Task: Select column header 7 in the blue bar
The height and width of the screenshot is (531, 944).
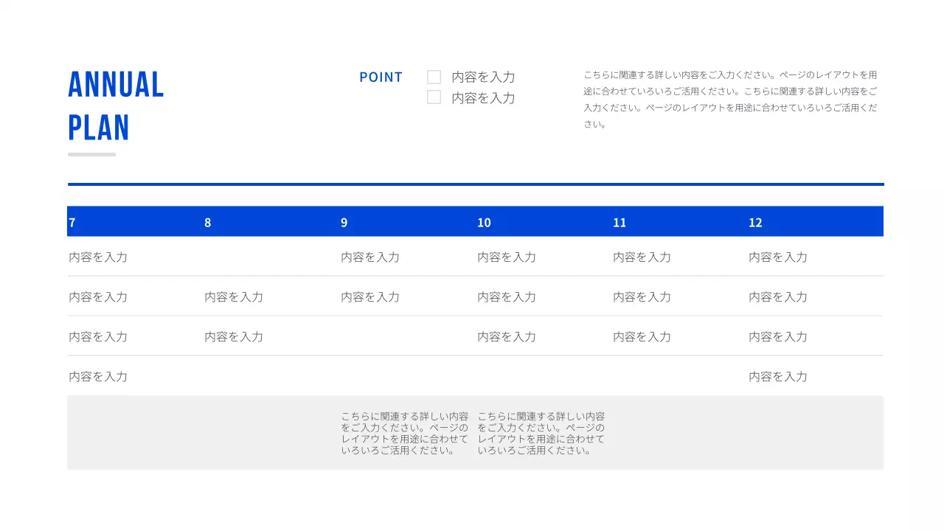Action: pyautogui.click(x=72, y=222)
